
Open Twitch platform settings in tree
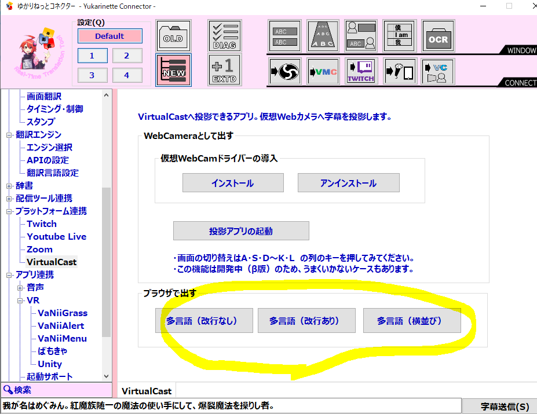click(x=42, y=224)
